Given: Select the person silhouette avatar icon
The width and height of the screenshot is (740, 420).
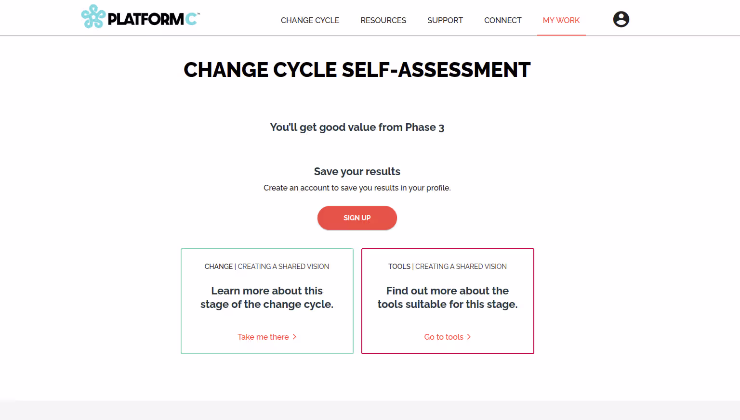Looking at the screenshot, I should [621, 19].
